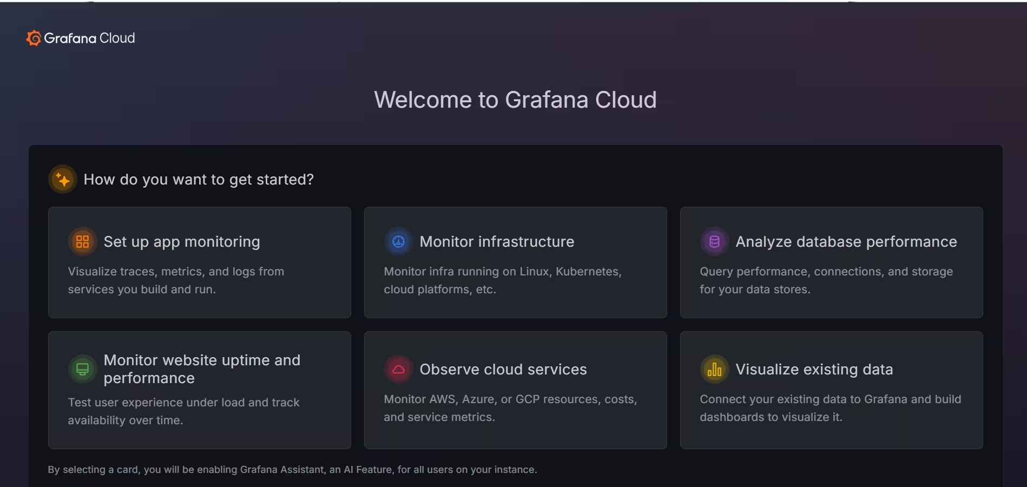Pick the 'Analyze database performance' card title

tap(846, 241)
